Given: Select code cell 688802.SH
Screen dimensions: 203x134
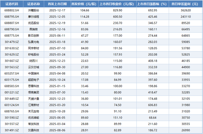Looking at the screenshot, I should [12, 10].
